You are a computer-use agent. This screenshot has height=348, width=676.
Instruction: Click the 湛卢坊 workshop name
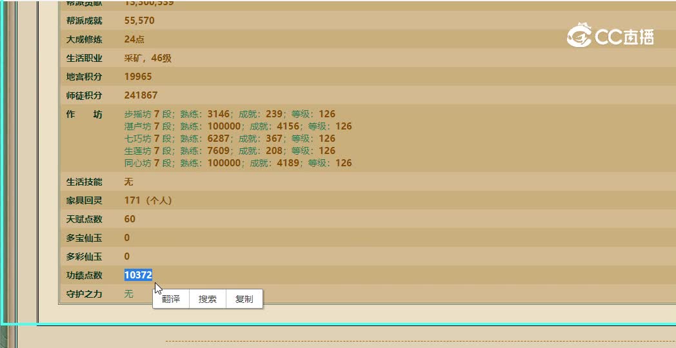137,126
